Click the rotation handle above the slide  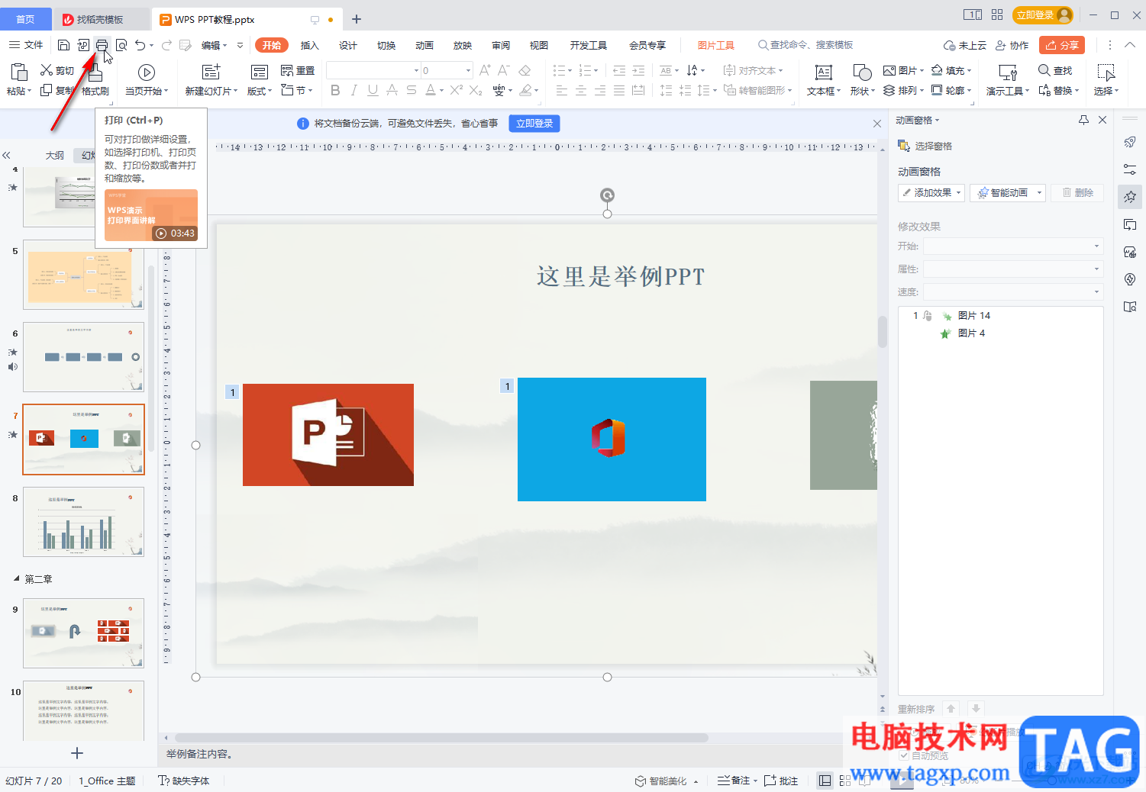[607, 195]
